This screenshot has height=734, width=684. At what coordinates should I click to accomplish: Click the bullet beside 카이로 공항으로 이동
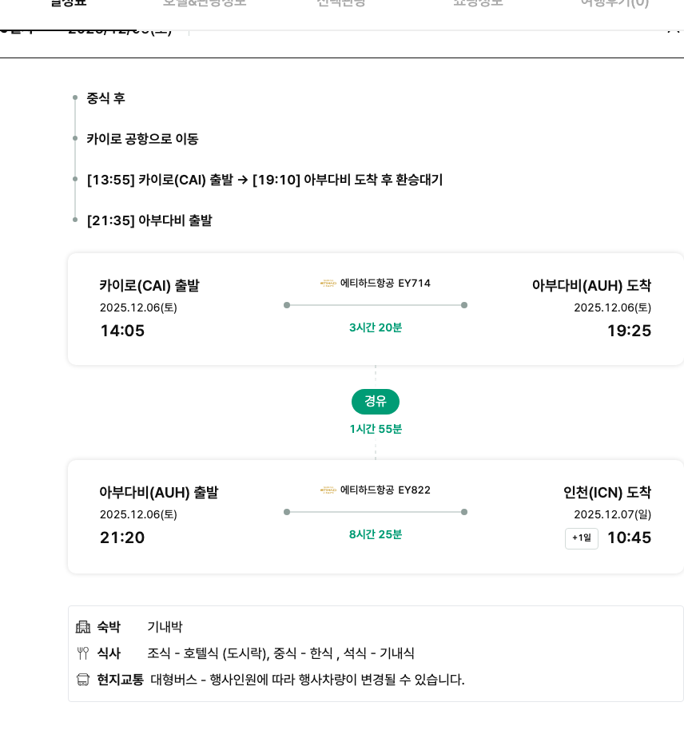pos(75,139)
